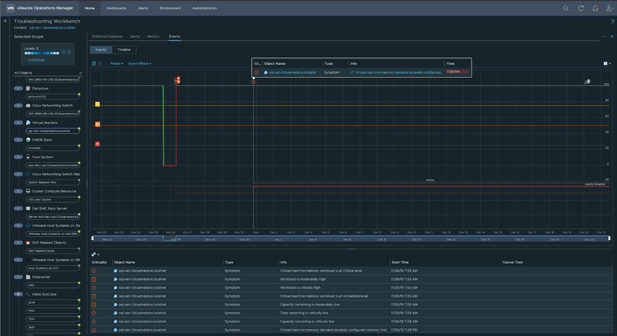Sort by the Start Time column
This screenshot has width=617, height=336.
point(400,262)
